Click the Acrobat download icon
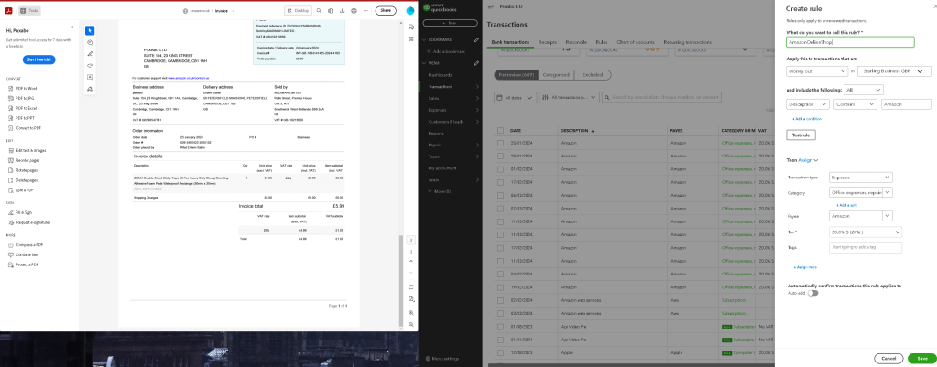 342,11
